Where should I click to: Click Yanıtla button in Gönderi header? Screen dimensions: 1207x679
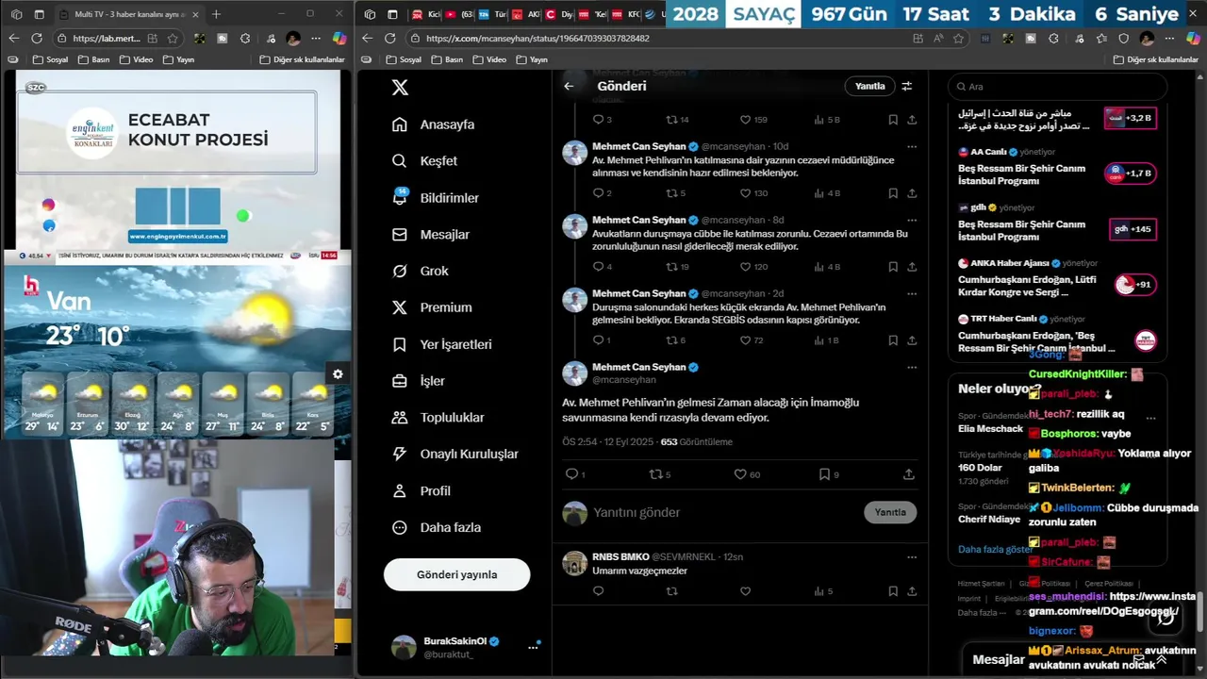[869, 86]
